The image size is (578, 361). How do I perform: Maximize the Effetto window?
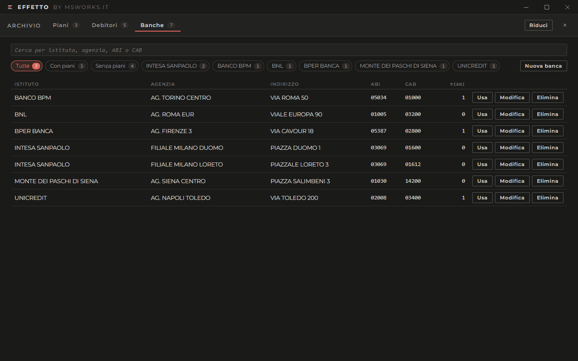tap(547, 7)
